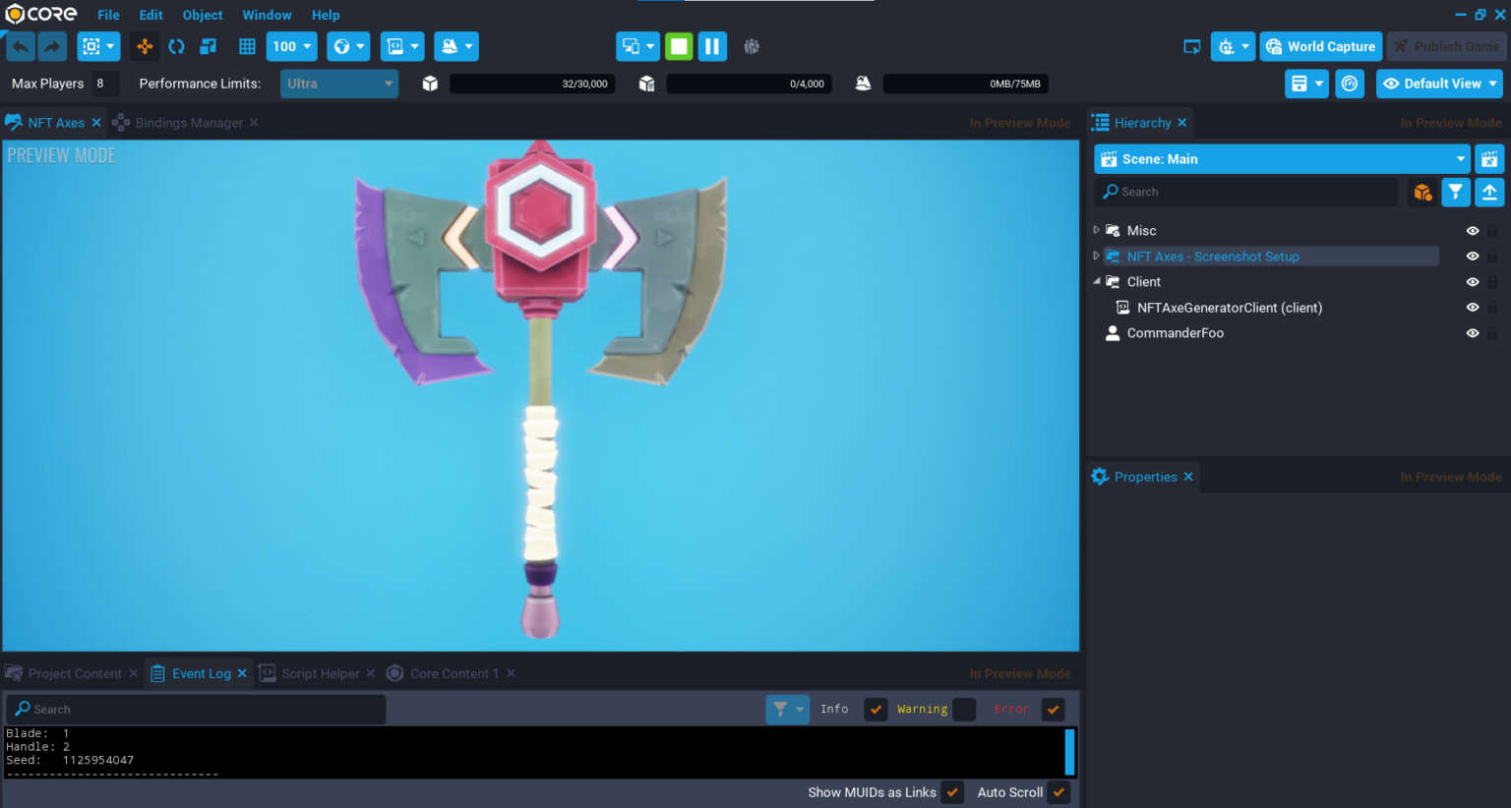Select the rotate transform tool

176,46
